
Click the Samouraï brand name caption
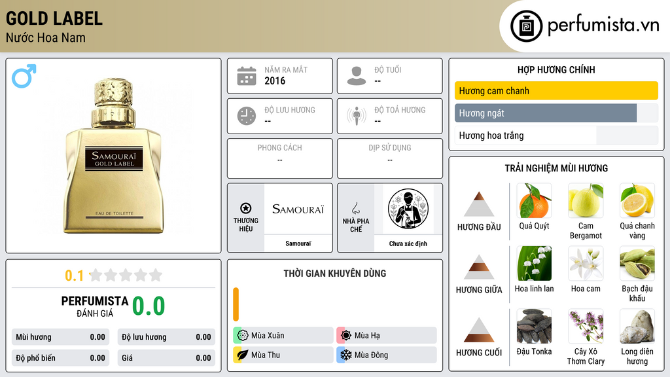pos(298,243)
